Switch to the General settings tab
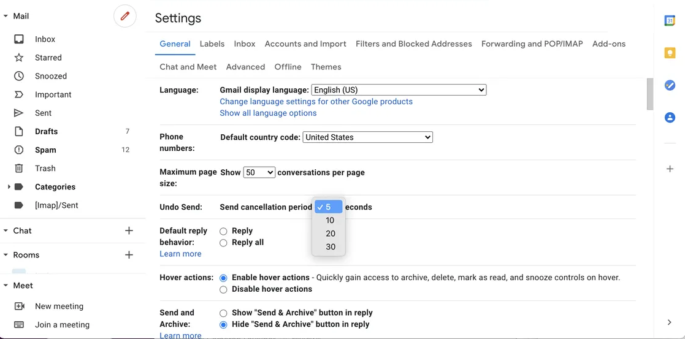Viewport: 685px width, 339px height. tap(175, 44)
